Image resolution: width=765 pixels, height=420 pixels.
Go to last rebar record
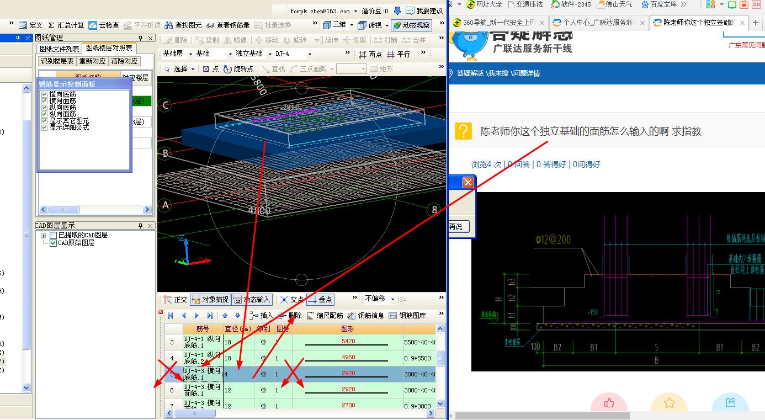tap(210, 316)
